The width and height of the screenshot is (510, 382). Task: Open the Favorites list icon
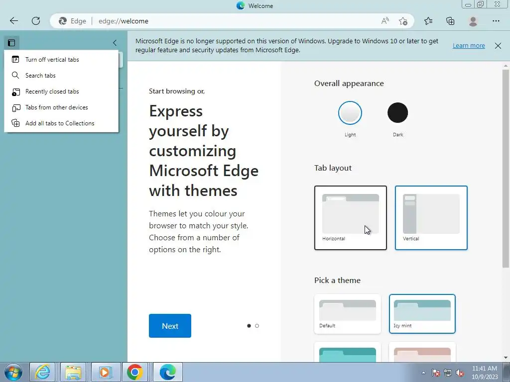pos(428,21)
